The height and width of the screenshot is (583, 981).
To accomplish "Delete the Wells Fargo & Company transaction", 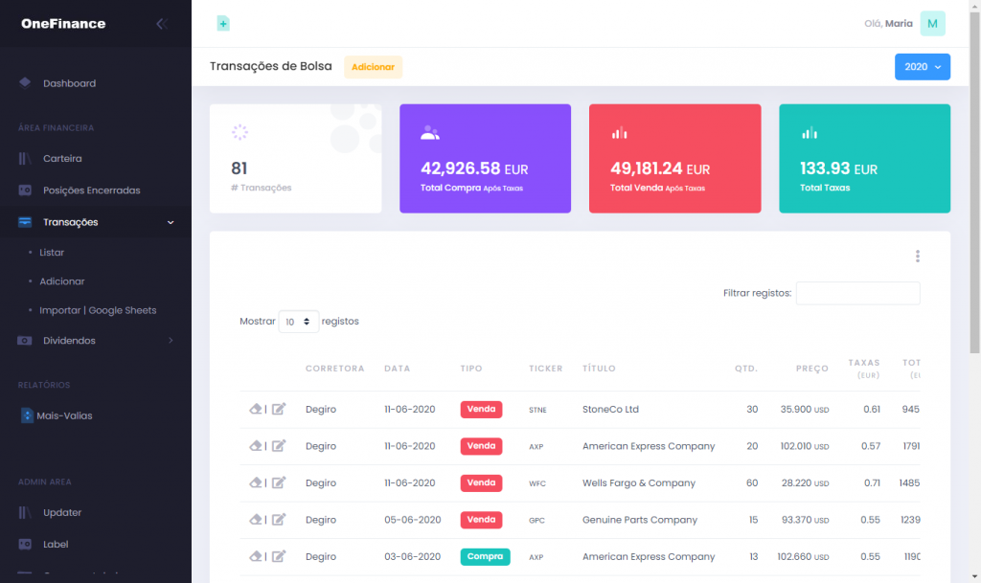I will point(255,483).
